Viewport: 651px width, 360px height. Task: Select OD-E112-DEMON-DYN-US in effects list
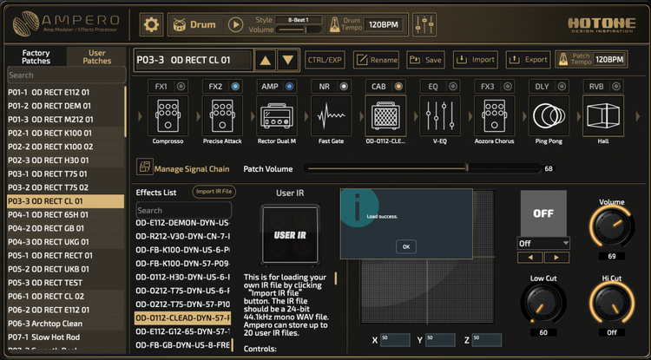pos(182,223)
